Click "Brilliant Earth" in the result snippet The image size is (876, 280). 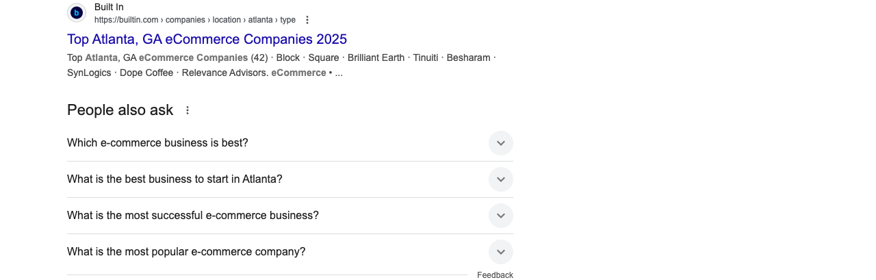coord(376,58)
